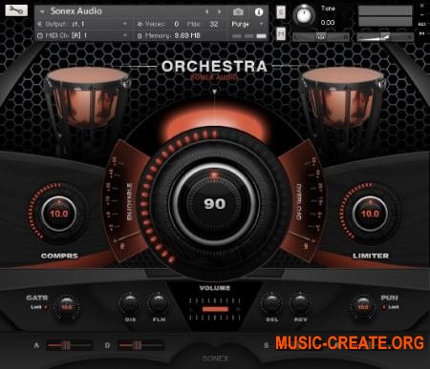The height and width of the screenshot is (369, 430).
Task: Click the large center knob showing 90
Action: [214, 204]
